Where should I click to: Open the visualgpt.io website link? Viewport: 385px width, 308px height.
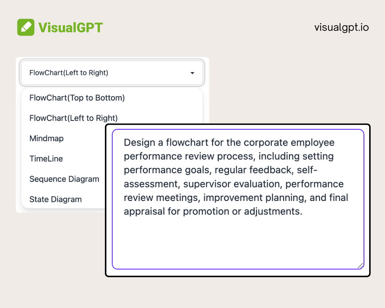pos(341,27)
